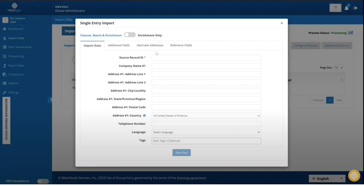Open the Select Language dropdown
Screen dimensions: 364x186
click(206, 132)
